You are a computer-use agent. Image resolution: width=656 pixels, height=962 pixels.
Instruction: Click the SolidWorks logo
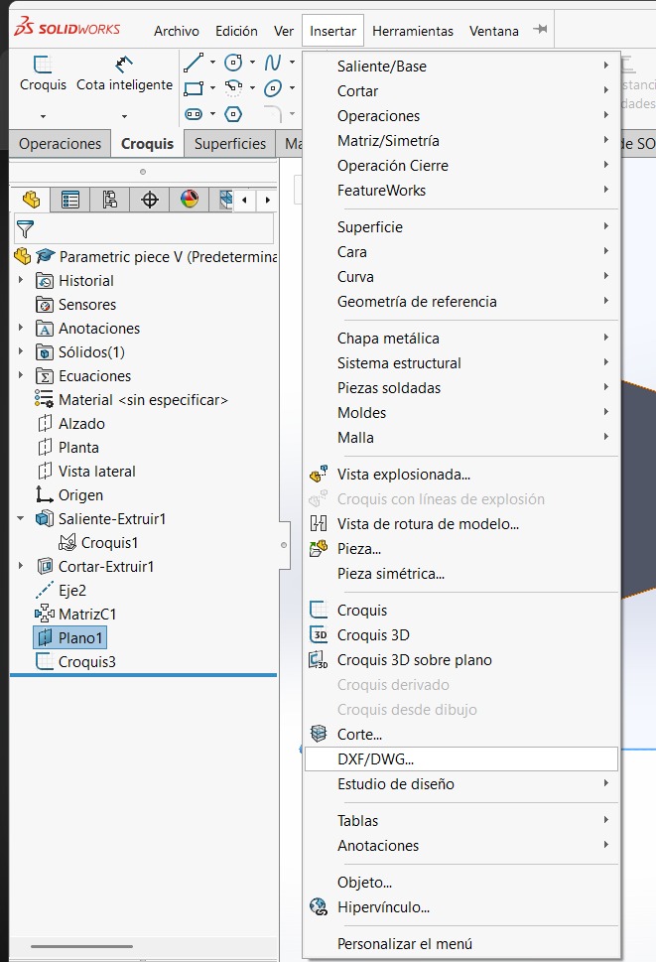(66, 27)
